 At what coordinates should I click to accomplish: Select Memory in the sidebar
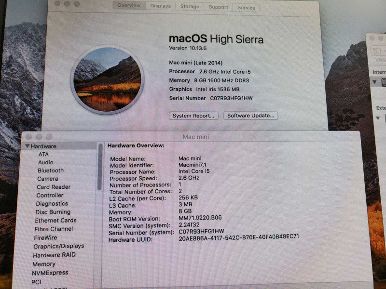(44, 264)
